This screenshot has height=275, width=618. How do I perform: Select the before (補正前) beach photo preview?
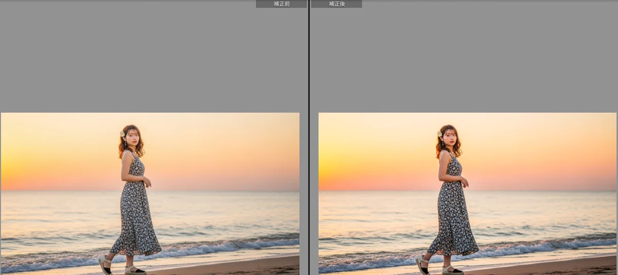tap(150, 193)
